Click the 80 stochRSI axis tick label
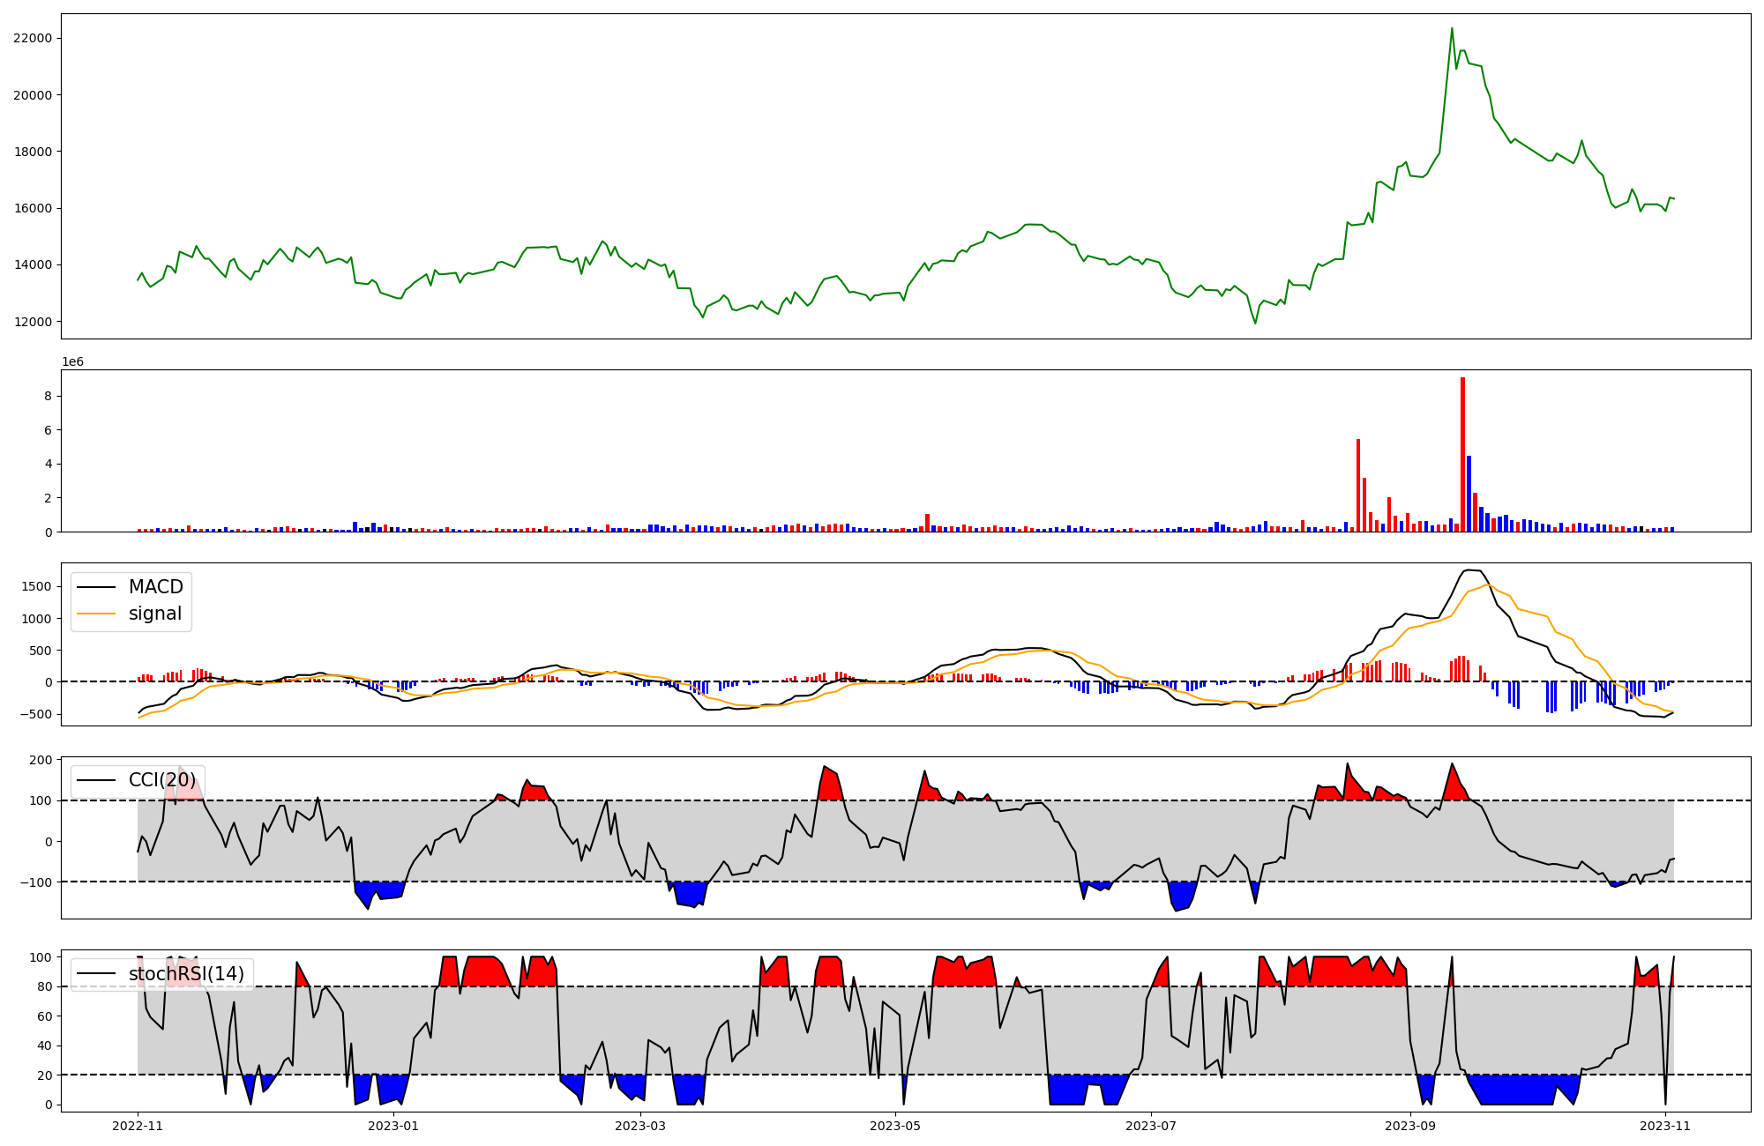 pos(45,986)
